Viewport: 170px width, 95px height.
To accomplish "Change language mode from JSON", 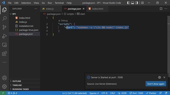I will (x=122, y=93).
